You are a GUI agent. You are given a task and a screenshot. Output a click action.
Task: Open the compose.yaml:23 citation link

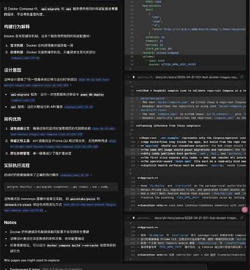click(22, 100)
